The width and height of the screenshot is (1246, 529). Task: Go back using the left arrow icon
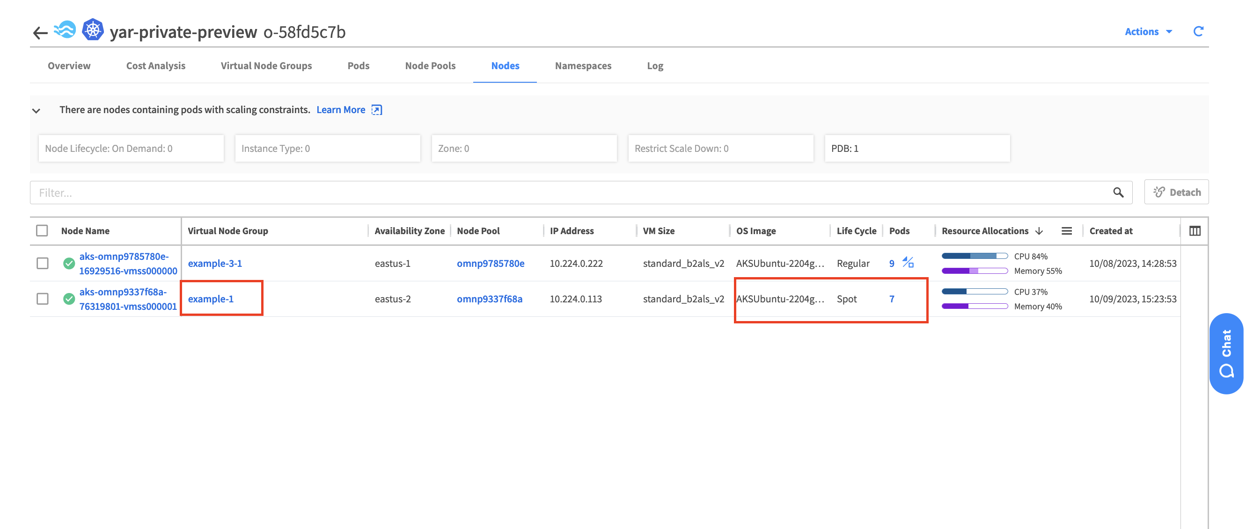coord(40,32)
